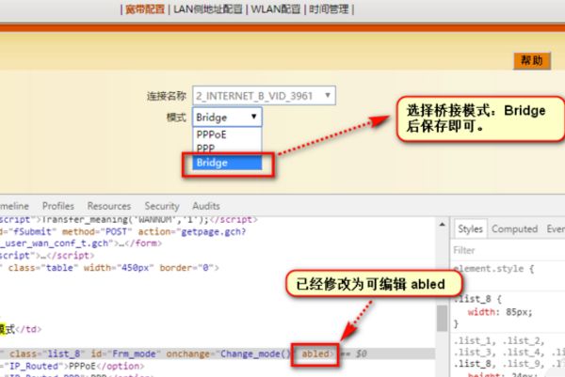The width and height of the screenshot is (565, 377).
Task: Open the 连接名称 connection name dropdown
Action: click(x=264, y=95)
